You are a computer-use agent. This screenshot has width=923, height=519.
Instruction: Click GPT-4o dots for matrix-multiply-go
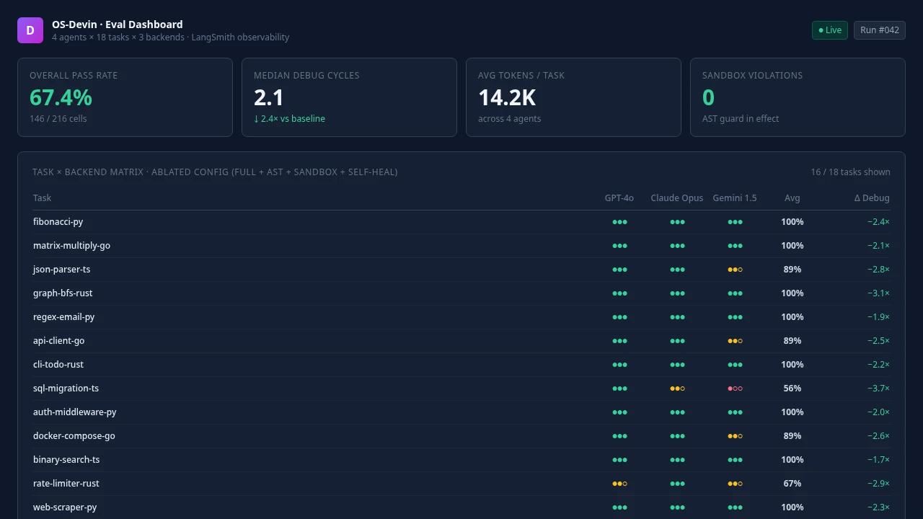619,246
